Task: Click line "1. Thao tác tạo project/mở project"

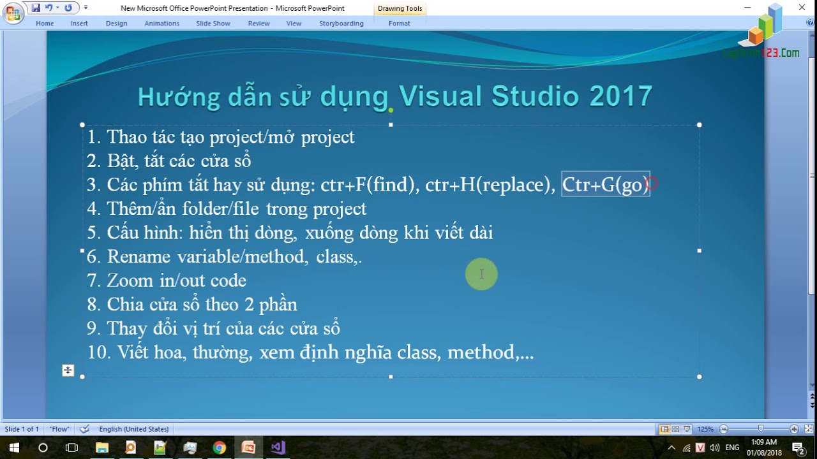Action: click(221, 137)
